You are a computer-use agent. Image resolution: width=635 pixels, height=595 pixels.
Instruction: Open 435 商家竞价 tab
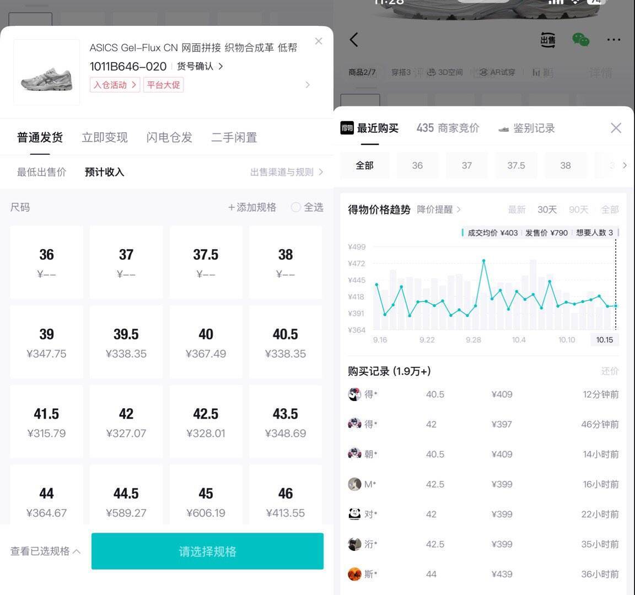448,128
